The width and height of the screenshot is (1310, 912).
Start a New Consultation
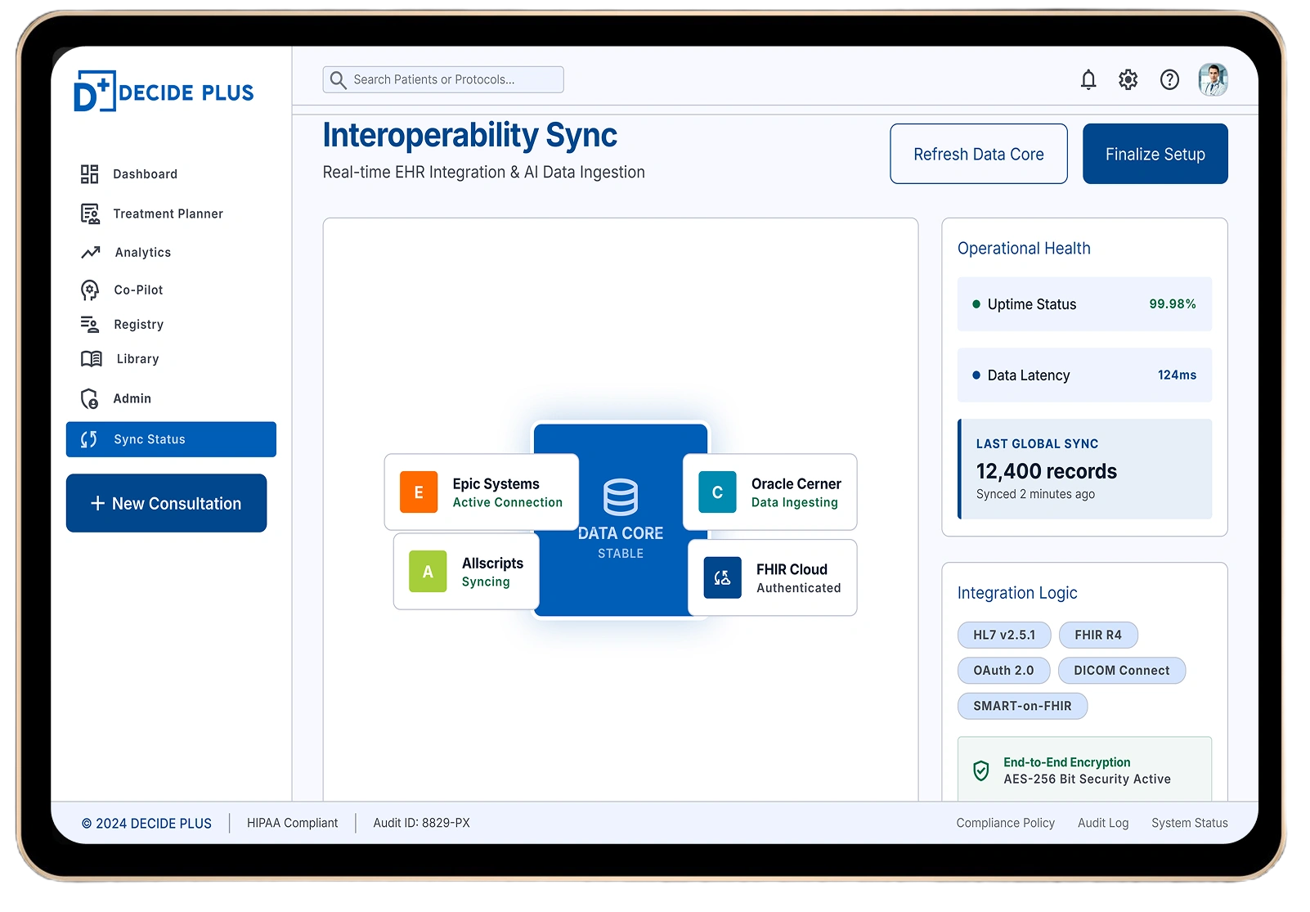pos(166,503)
